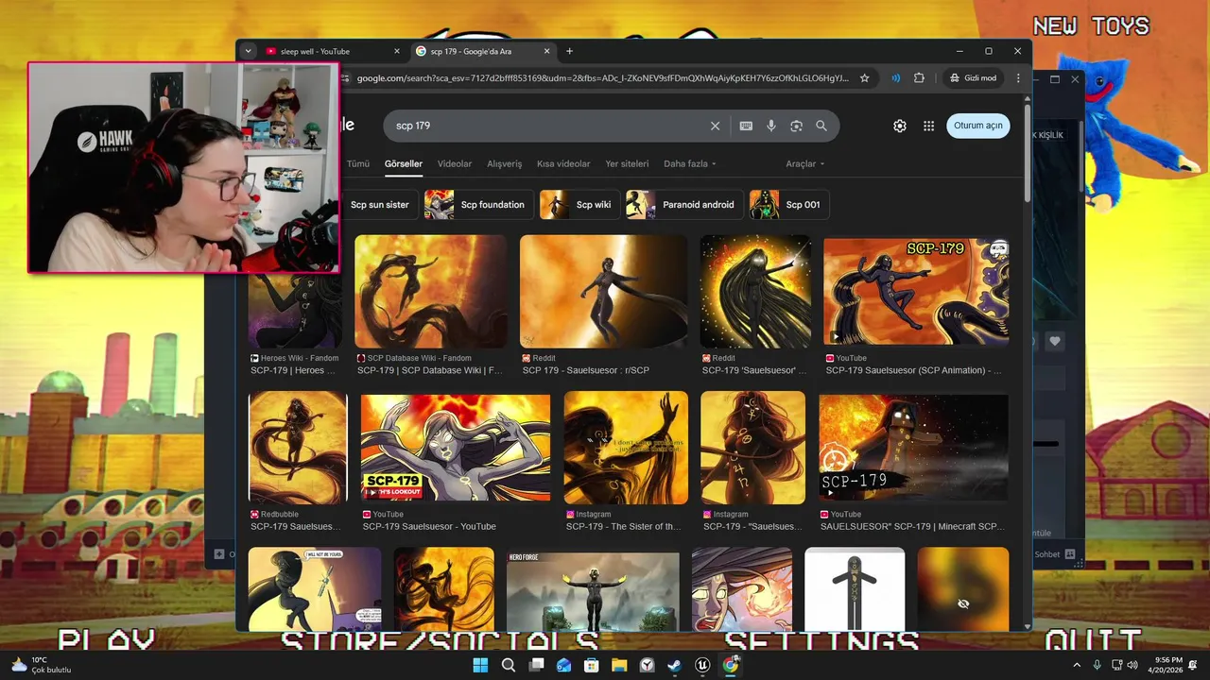Click the Gizli mod incognito indicator
Image resolution: width=1210 pixels, height=680 pixels.
coord(972,77)
